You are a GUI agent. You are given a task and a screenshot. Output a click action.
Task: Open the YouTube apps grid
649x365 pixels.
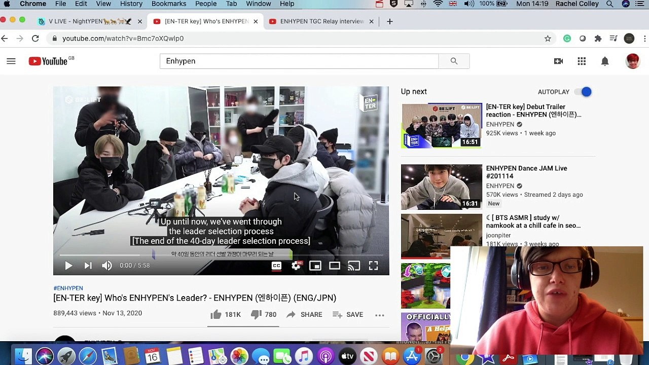tap(582, 61)
